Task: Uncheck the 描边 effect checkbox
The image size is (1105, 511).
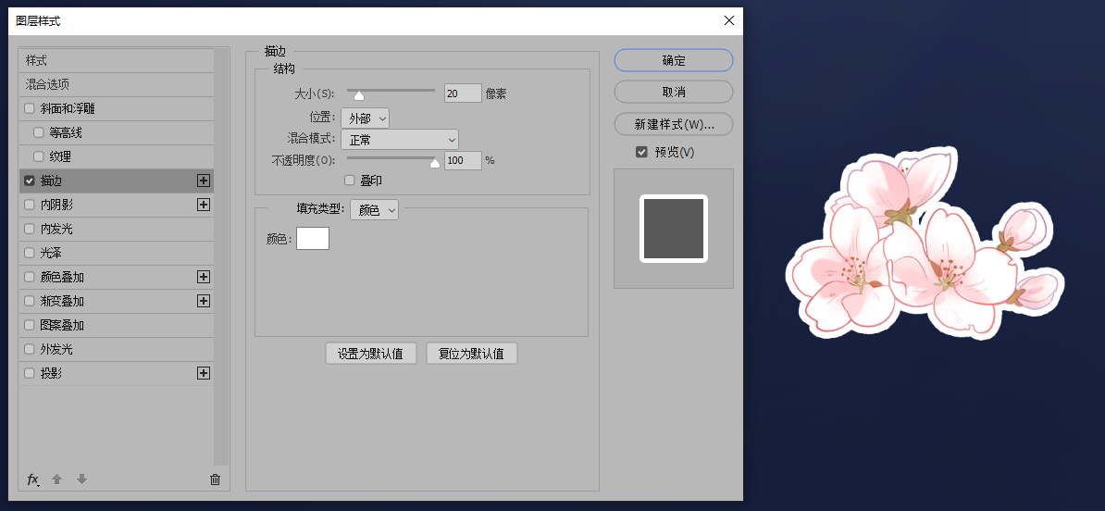Action: [x=29, y=181]
